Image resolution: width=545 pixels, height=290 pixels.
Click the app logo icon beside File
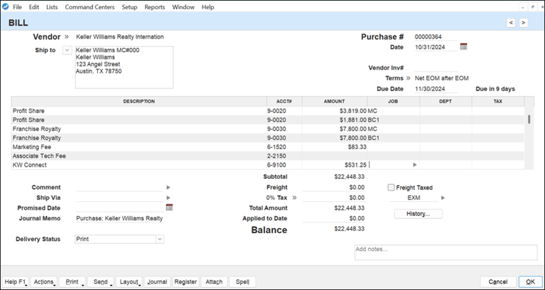(5, 7)
